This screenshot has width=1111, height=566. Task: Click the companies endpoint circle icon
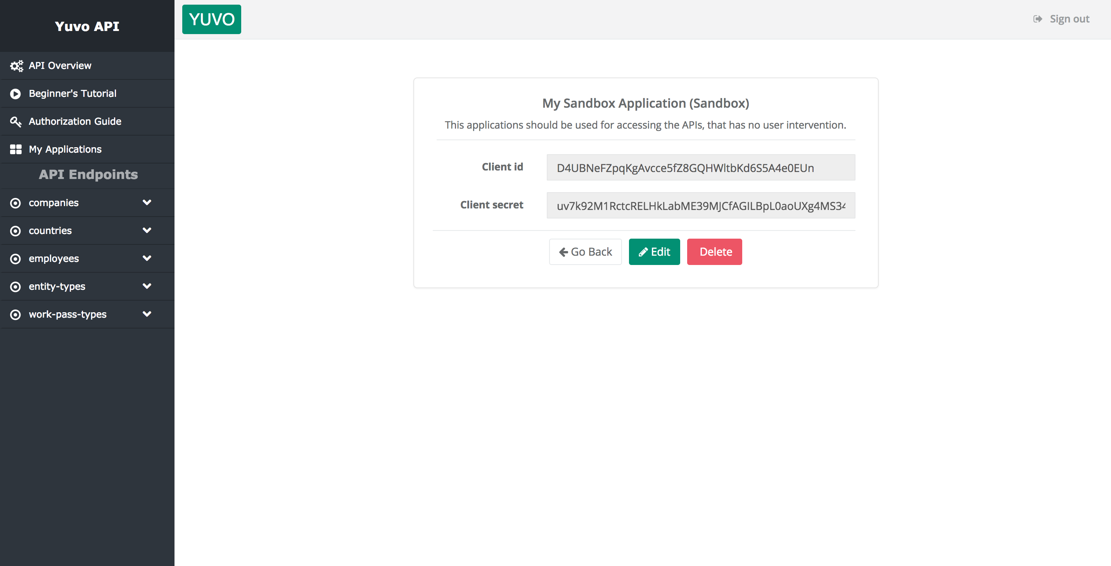coord(15,202)
